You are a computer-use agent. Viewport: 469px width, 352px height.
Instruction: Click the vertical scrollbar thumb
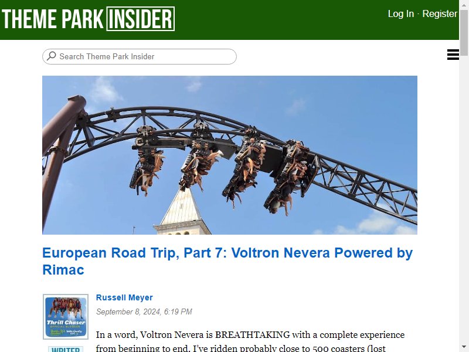[x=464, y=32]
